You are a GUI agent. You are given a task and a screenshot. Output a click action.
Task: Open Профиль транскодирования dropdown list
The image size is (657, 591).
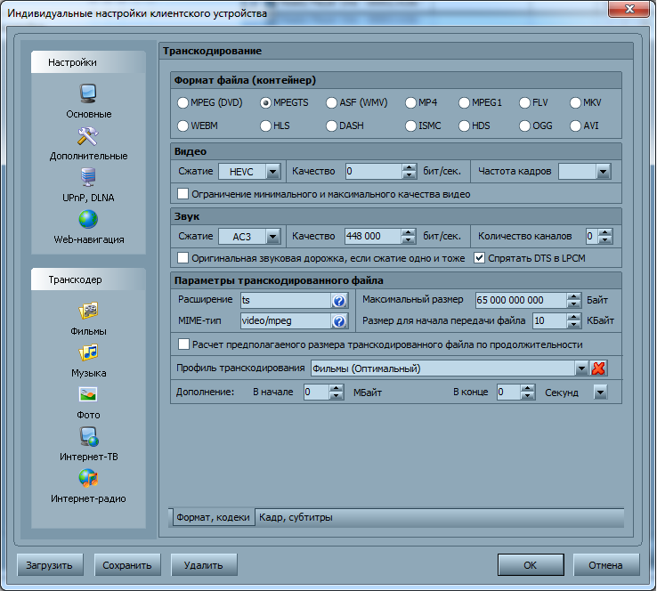(581, 368)
